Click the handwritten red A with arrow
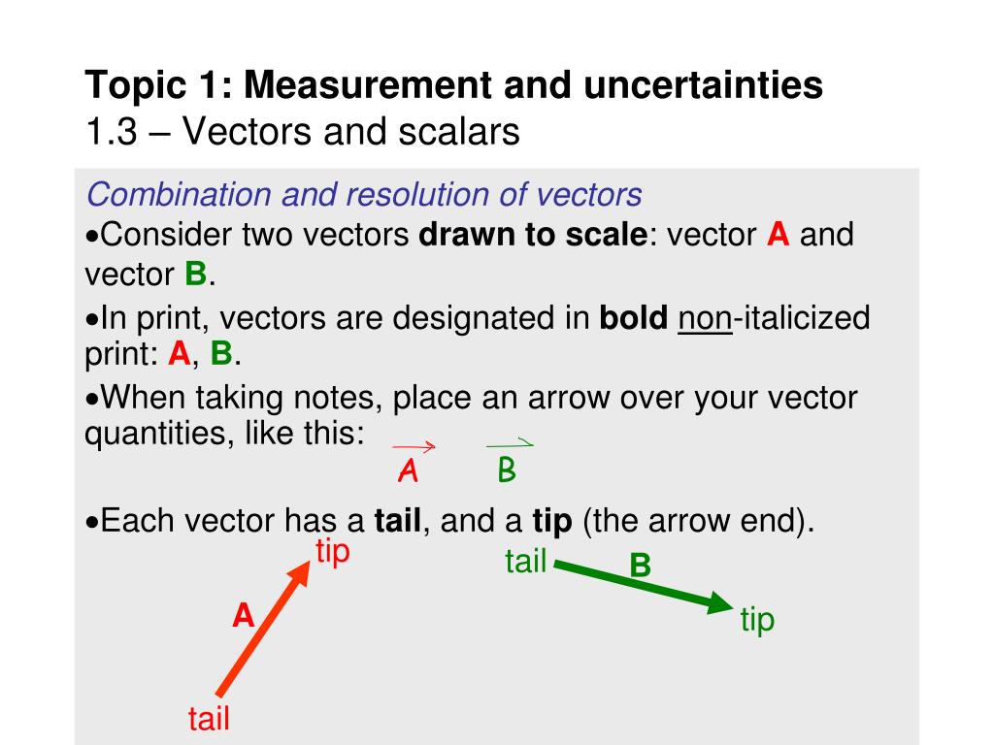The width and height of the screenshot is (994, 745). tap(413, 463)
